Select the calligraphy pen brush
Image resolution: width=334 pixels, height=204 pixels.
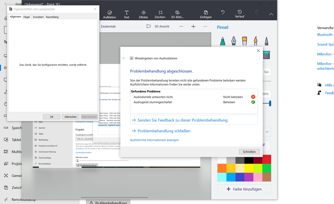point(234,41)
